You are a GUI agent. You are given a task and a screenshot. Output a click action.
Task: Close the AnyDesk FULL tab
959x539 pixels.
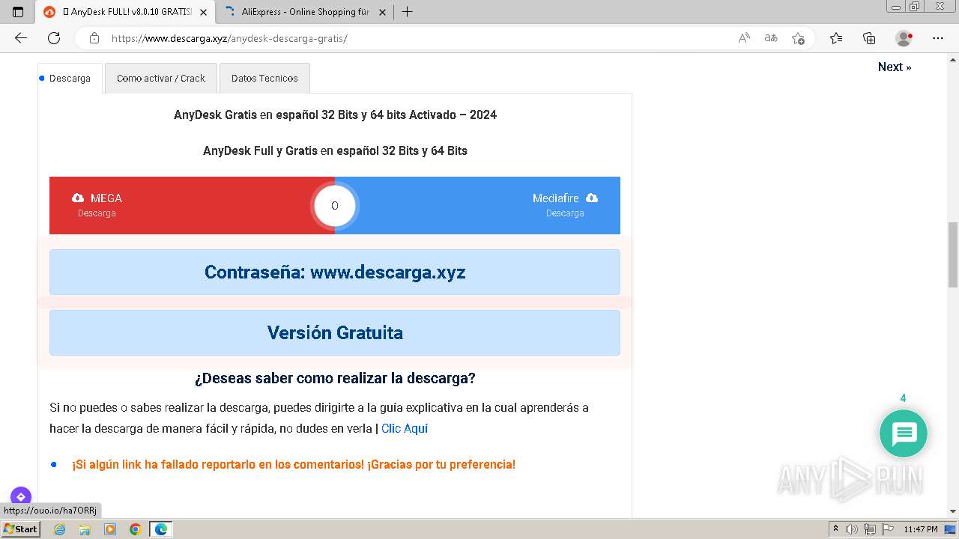203,12
